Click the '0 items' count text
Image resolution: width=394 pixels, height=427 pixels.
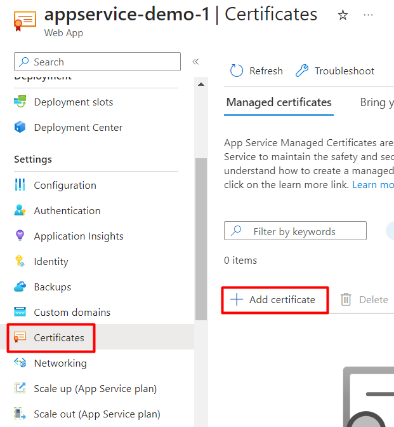(240, 260)
